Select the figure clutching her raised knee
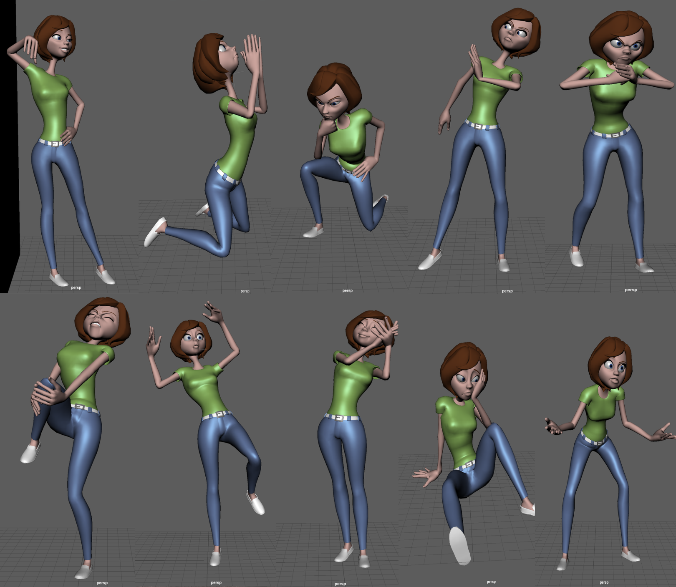The height and width of the screenshot is (587, 676). pyautogui.click(x=75, y=438)
